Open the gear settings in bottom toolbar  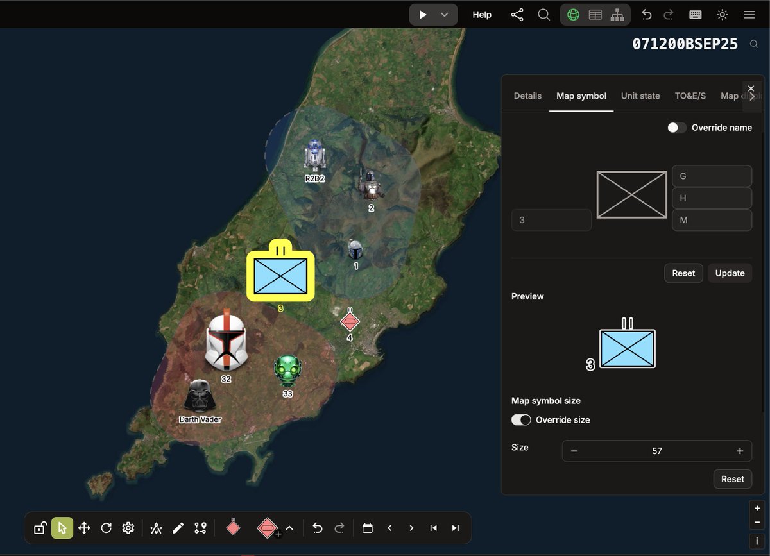[128, 528]
